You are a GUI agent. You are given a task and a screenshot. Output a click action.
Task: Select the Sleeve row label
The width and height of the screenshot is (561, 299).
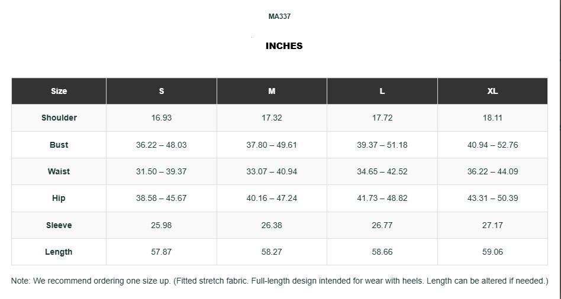[59, 225]
